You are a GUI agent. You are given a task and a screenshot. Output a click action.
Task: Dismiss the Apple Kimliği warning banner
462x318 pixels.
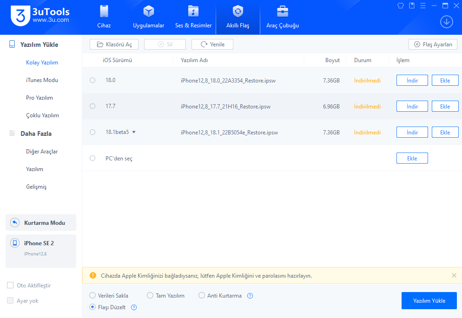[x=454, y=275]
